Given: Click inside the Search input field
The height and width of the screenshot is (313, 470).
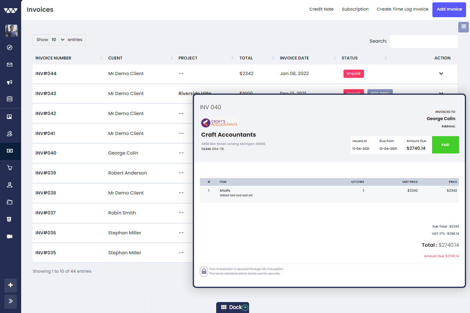Looking at the screenshot, I should (424, 41).
